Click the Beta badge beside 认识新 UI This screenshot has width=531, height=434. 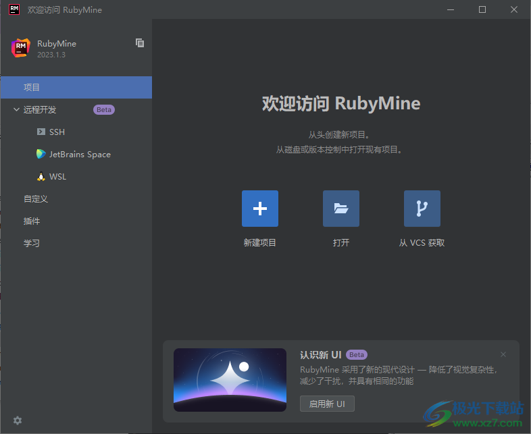pyautogui.click(x=357, y=354)
